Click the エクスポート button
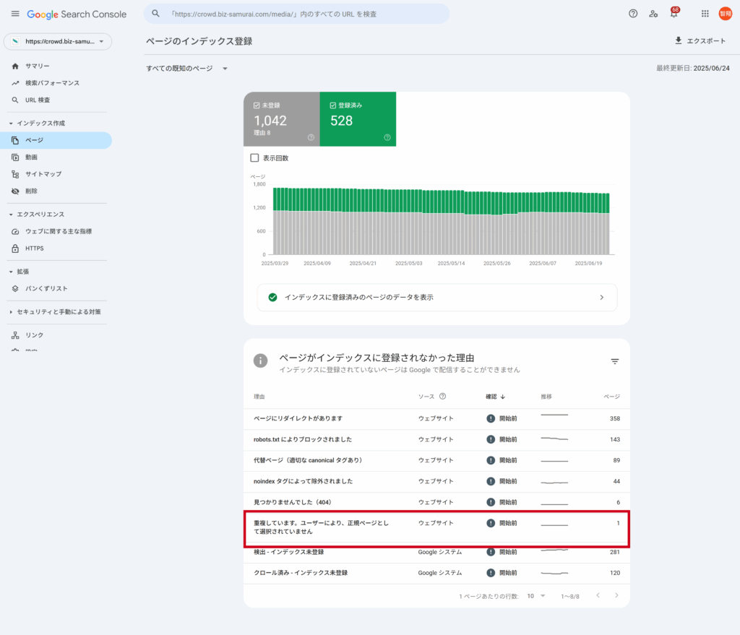 tap(700, 40)
